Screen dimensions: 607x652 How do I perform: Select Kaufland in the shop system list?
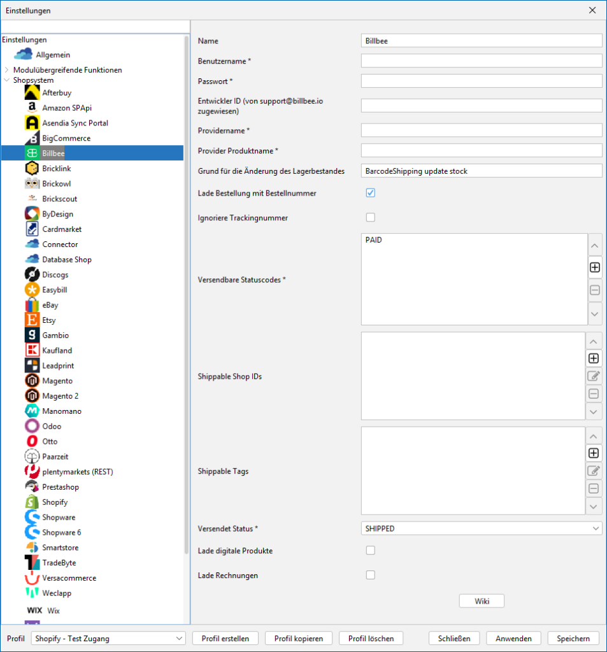coord(57,351)
